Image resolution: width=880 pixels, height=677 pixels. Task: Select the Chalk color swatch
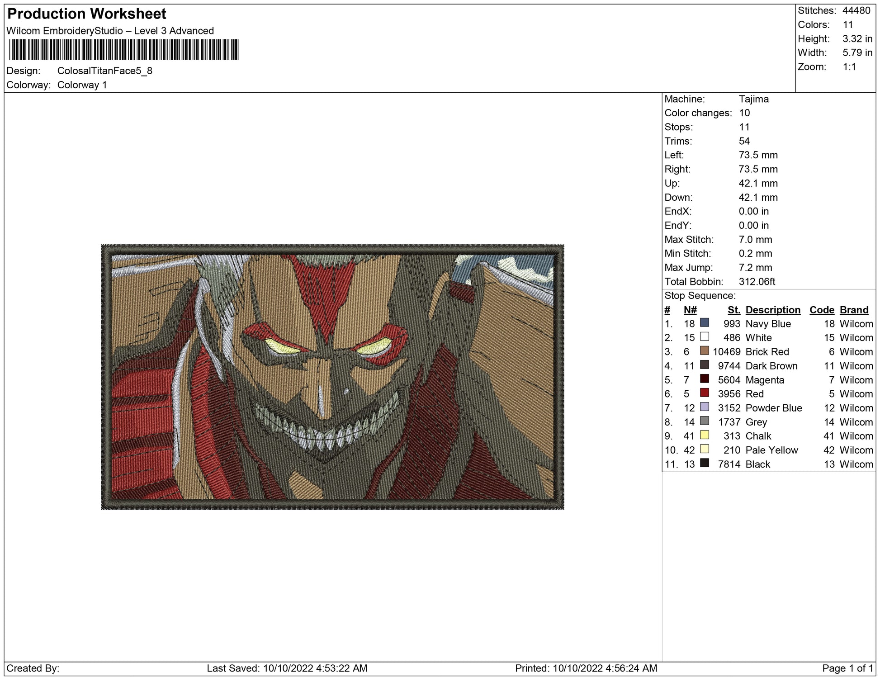[x=704, y=435]
